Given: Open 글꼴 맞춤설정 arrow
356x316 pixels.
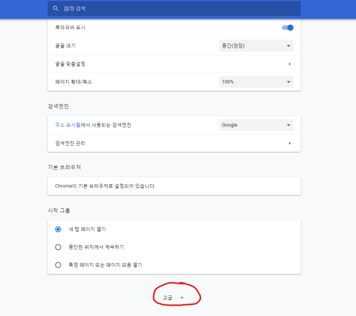Looking at the screenshot, I should click(x=290, y=64).
